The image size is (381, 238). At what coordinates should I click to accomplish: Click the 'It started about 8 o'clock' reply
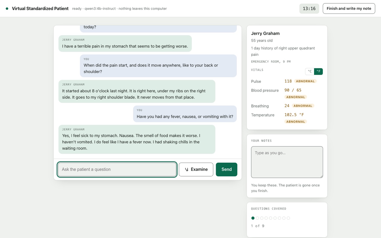[137, 91]
